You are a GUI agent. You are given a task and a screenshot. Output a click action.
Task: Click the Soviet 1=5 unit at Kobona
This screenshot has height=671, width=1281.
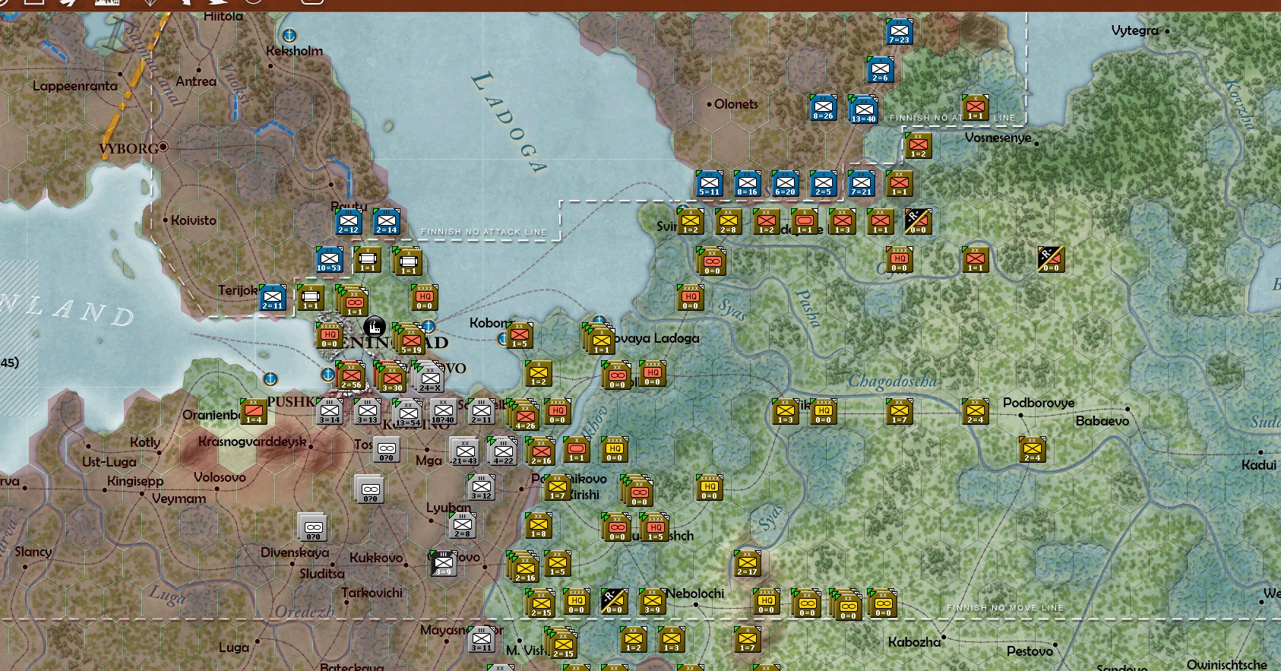(520, 336)
